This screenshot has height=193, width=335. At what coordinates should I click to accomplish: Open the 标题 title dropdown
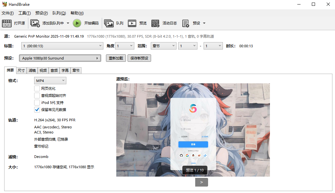(62, 46)
